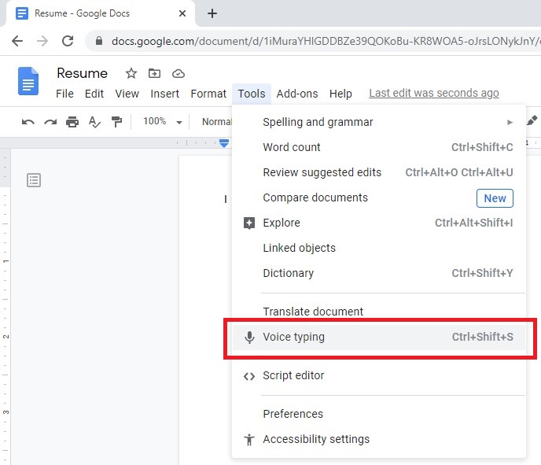Open the Last edit was seconds ago link
Image resolution: width=541 pixels, height=465 pixels.
433,93
